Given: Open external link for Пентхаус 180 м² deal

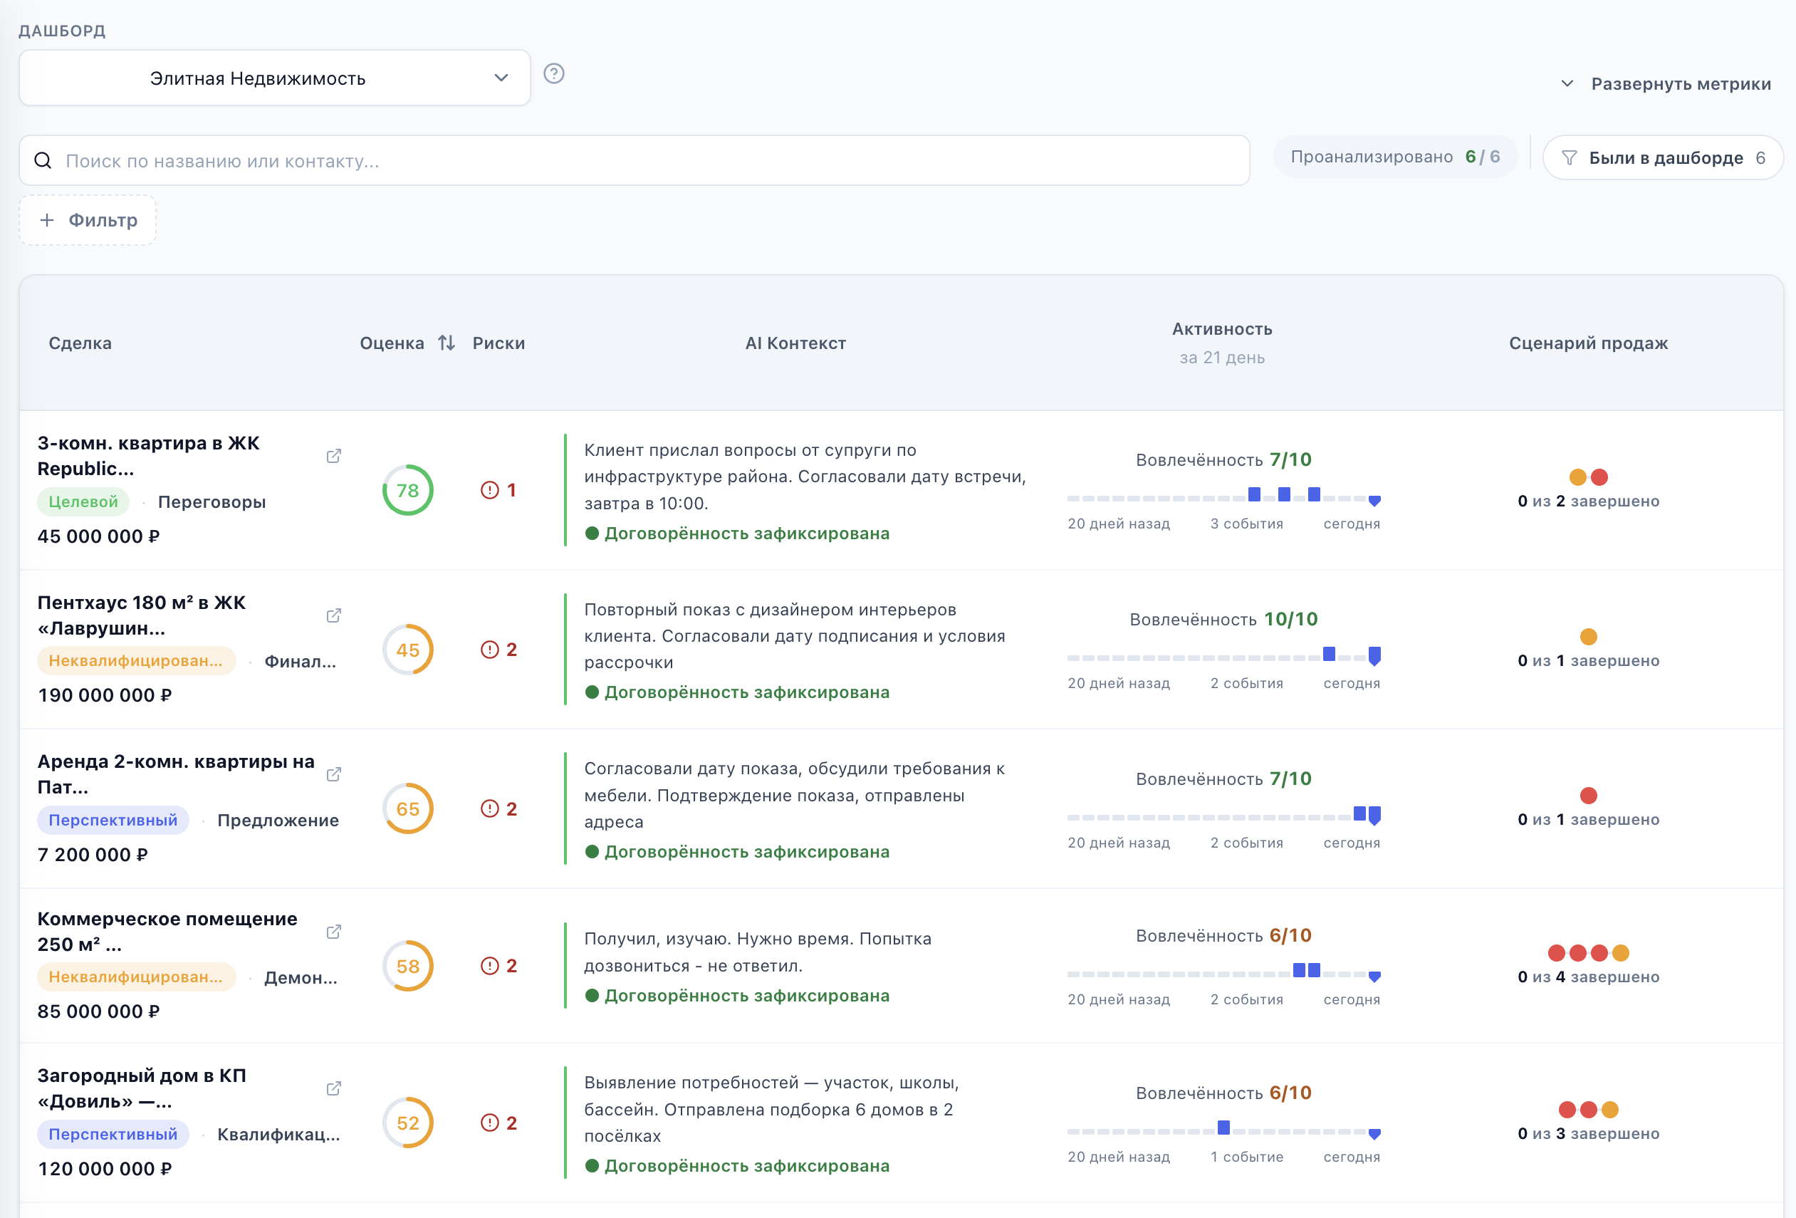Looking at the screenshot, I should coord(334,615).
